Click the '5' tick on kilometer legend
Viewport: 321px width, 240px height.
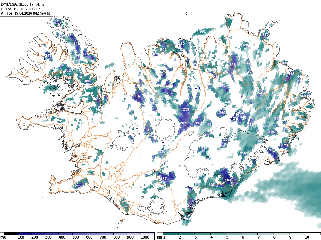tap(227, 237)
